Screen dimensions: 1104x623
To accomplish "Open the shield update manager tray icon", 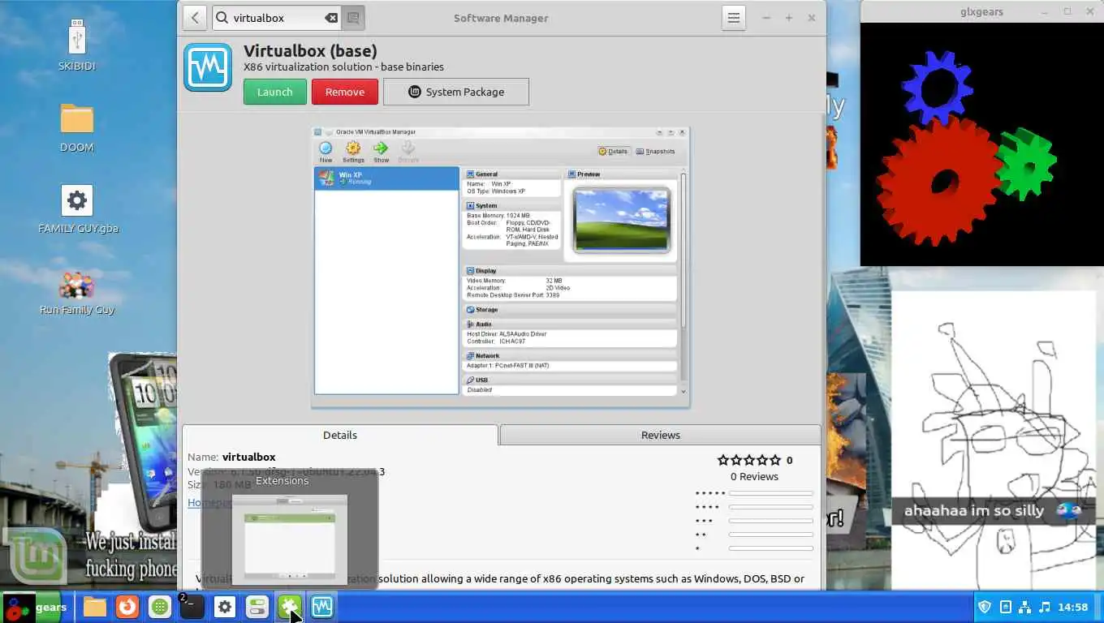I will click(x=985, y=607).
